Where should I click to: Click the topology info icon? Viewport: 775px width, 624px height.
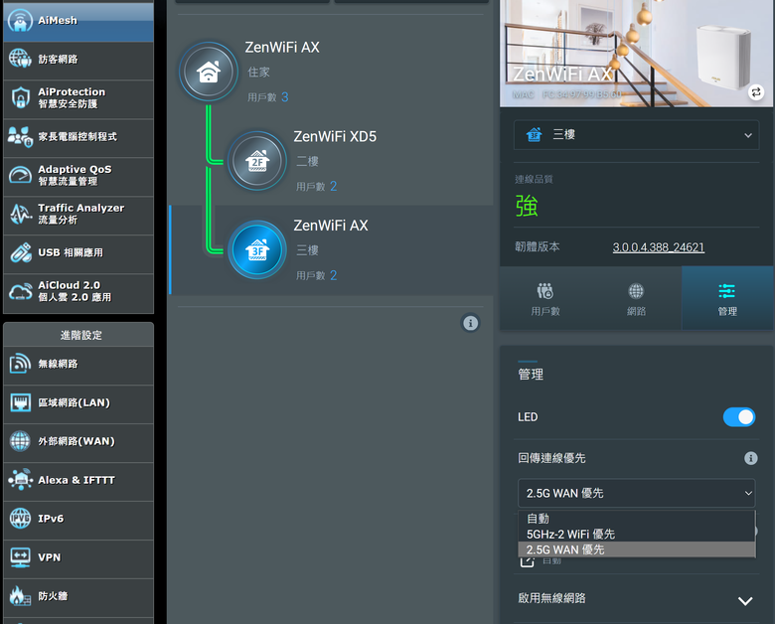click(471, 323)
